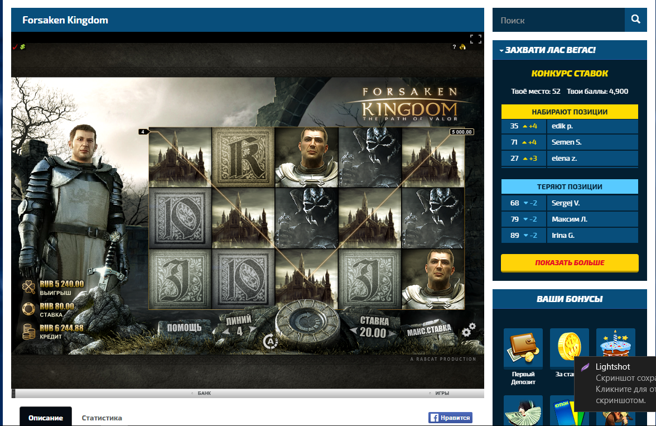Image resolution: width=656 pixels, height=426 pixels.
Task: Click the edik p. leaderboard row
Action: pyautogui.click(x=570, y=126)
